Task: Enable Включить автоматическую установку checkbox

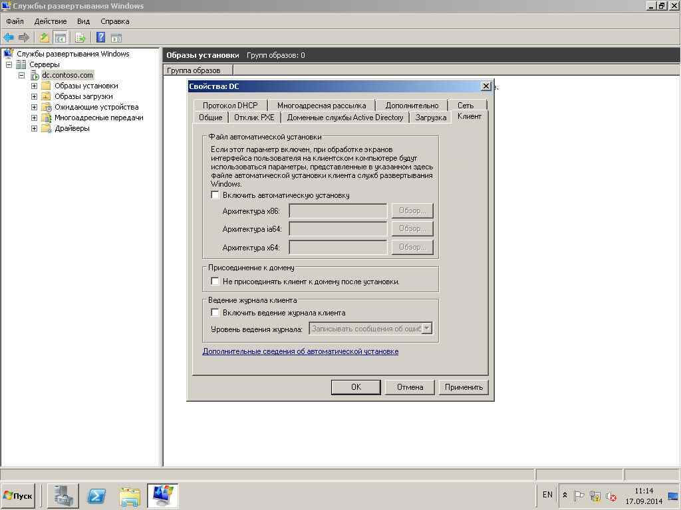Action: pyautogui.click(x=215, y=195)
